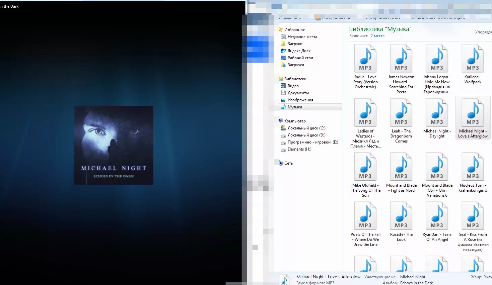Select Michael Night - Love s Afterglow MP3 icon
This screenshot has width=492, height=285.
tap(473, 112)
